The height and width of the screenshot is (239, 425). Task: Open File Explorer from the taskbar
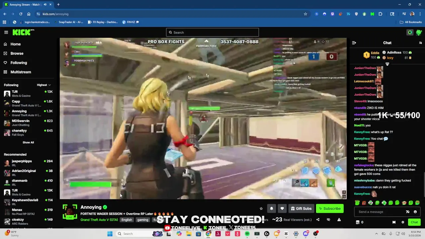pos(189,234)
